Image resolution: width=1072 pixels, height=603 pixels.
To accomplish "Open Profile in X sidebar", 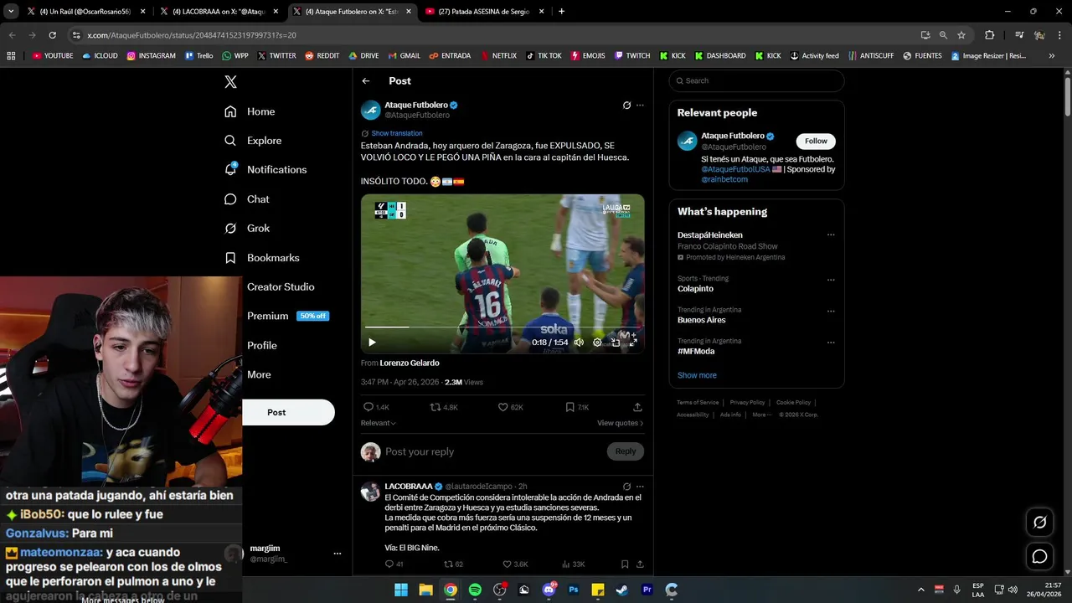I will tap(261, 345).
